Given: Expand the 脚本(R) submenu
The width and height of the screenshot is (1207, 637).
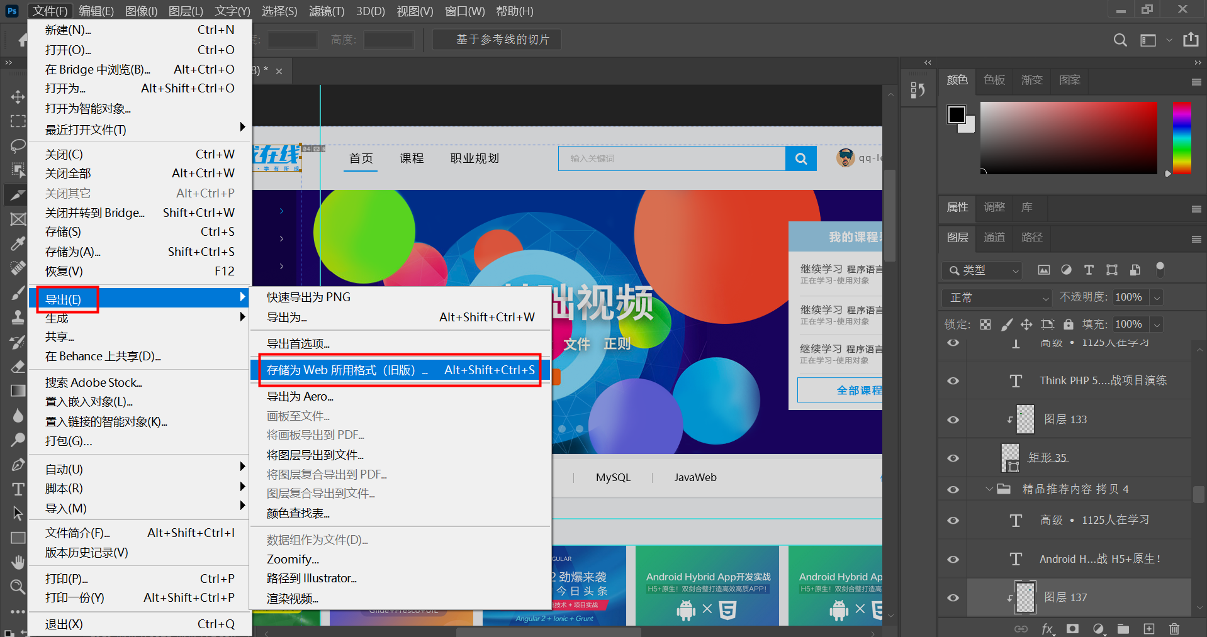Looking at the screenshot, I should click(x=140, y=488).
